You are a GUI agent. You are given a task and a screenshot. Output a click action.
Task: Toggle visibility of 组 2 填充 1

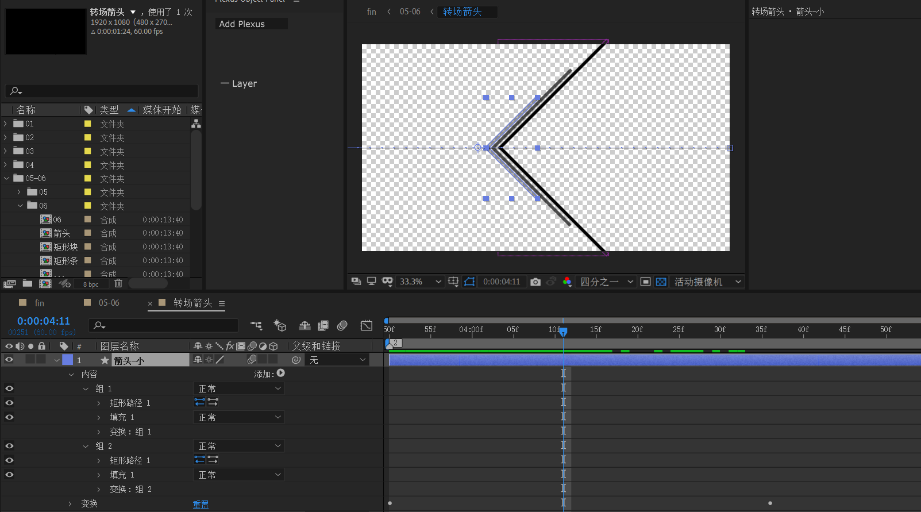click(9, 475)
